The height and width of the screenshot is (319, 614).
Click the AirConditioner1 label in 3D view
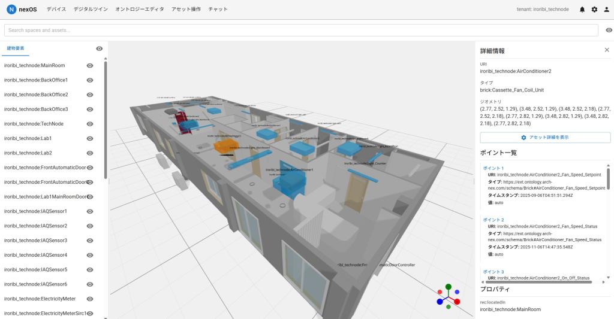tap(290, 170)
